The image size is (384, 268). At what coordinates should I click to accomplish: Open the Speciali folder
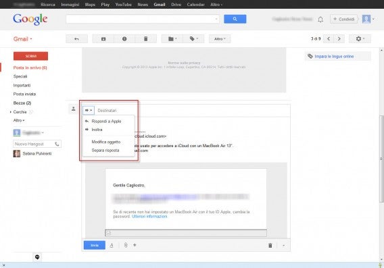tap(20, 76)
